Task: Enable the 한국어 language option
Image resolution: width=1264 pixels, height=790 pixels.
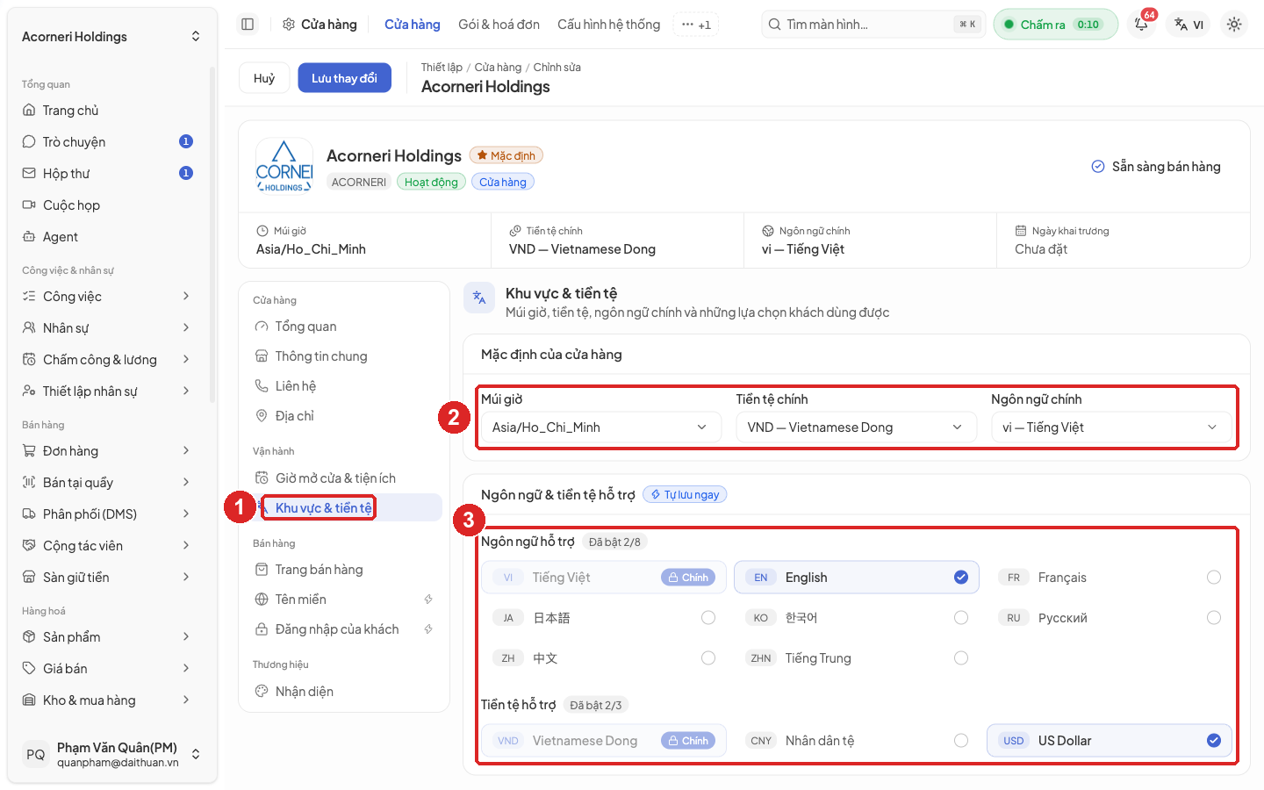Action: click(857, 618)
